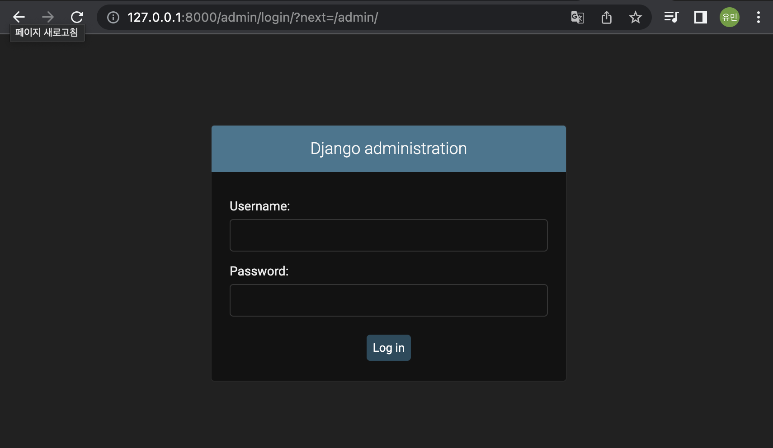Reload the page with the refresh icon
Image resolution: width=773 pixels, height=448 pixels.
tap(77, 17)
